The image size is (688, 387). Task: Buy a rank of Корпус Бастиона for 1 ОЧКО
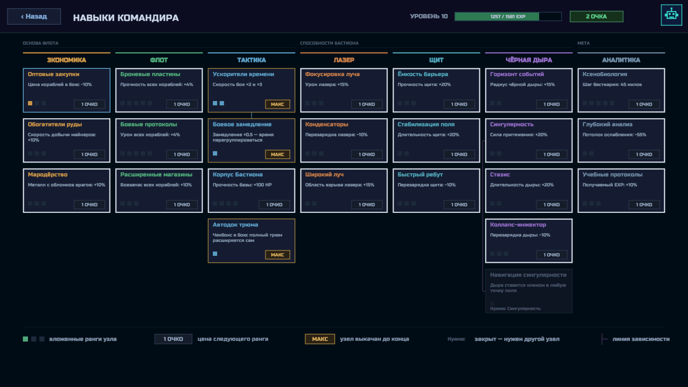[x=274, y=205]
